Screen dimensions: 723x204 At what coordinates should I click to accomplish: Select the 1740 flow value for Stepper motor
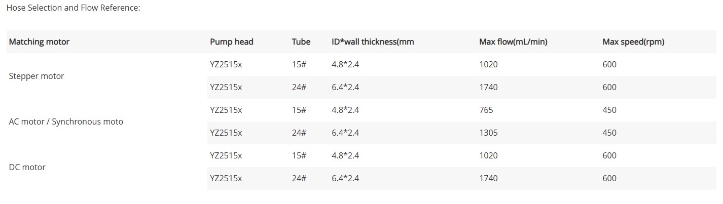click(x=488, y=87)
